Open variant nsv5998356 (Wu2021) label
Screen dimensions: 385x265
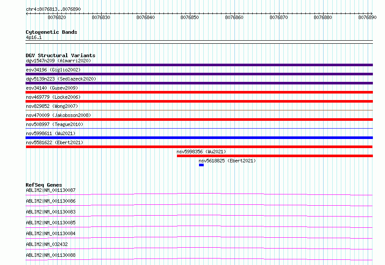pos(201,152)
